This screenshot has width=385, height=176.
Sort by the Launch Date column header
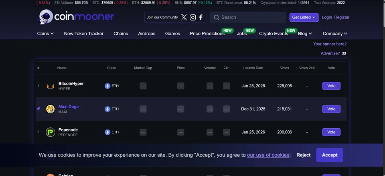coord(253,68)
